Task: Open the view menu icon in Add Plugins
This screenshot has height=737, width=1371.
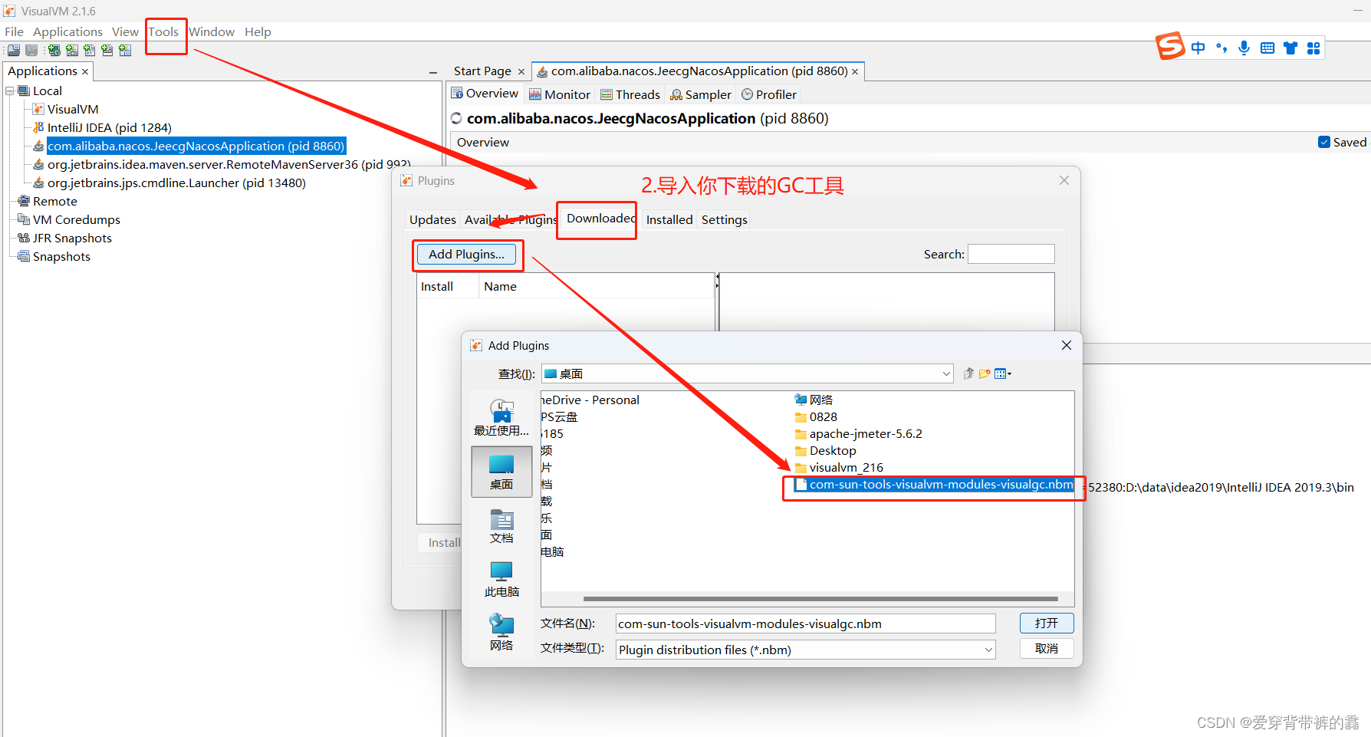Action: [1003, 373]
